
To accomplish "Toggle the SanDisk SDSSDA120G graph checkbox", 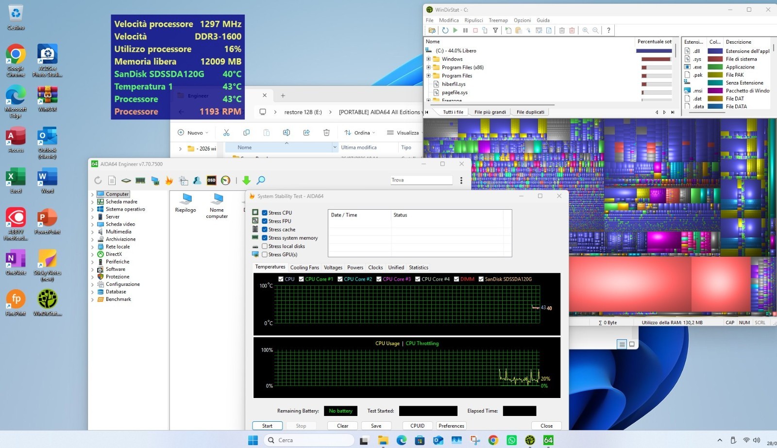I will [x=481, y=279].
